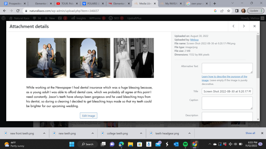This screenshot has height=149, width=266.
Task: Open the Natural Kaos site menu
Action: tap(19, 18)
